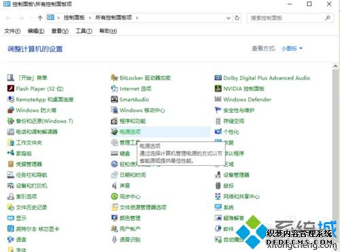Open the SmartAudio icon
340x252 pixels.
114,99
